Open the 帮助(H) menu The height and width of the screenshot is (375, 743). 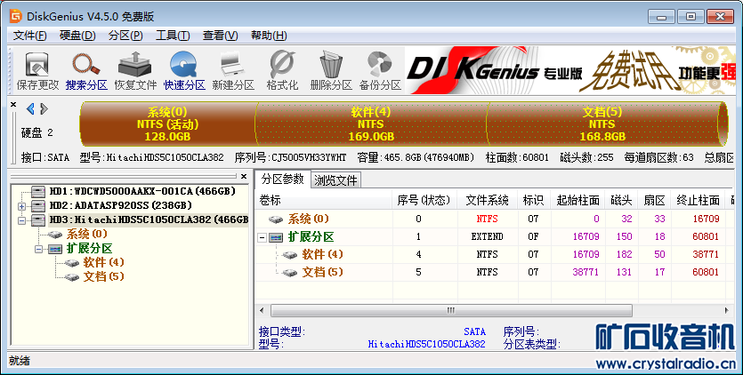pos(269,36)
